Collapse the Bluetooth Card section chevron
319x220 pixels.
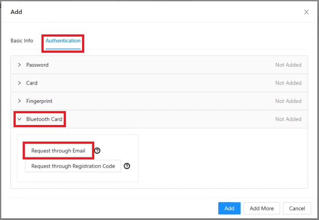point(19,119)
